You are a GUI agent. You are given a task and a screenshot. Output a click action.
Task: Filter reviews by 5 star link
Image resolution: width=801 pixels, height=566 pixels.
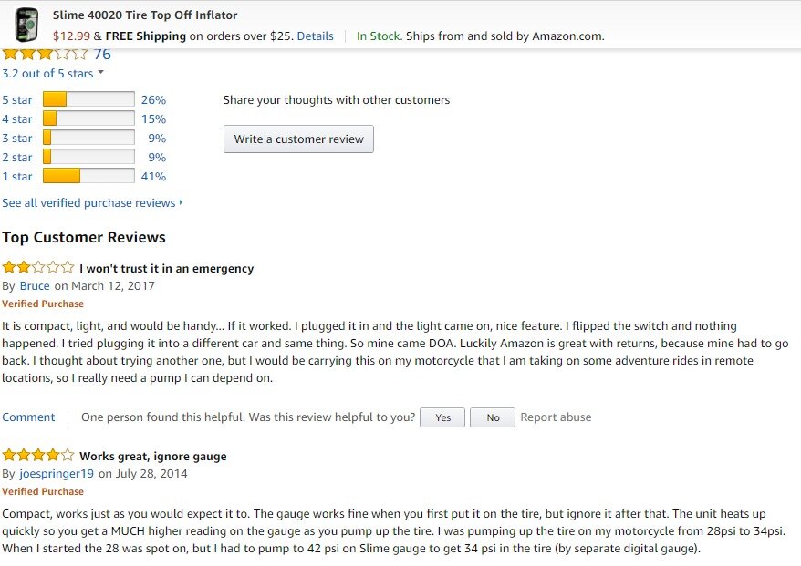pyautogui.click(x=16, y=100)
